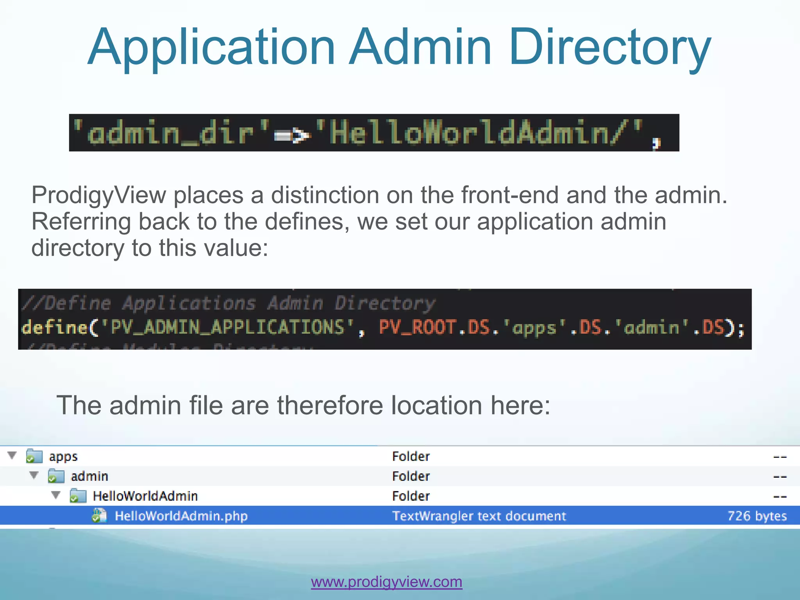800x600 pixels.
Task: Click the admin folder icon
Action: tap(56, 476)
